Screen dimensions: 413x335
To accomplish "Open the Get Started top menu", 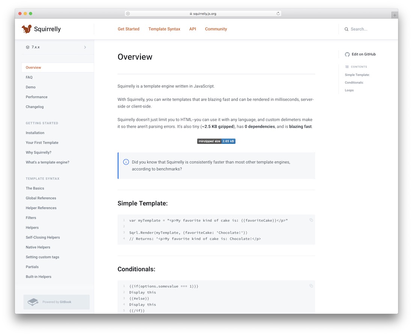I will click(x=128, y=29).
